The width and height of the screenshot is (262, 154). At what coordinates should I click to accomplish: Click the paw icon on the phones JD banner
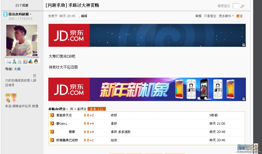(244, 99)
